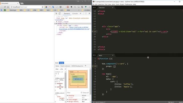Collapse the body node in the DOM tree
Screen dimensions: 183x103
[x=57, y=23]
